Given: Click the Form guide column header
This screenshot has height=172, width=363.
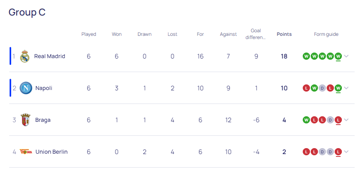Looking at the screenshot, I should pos(326,34).
